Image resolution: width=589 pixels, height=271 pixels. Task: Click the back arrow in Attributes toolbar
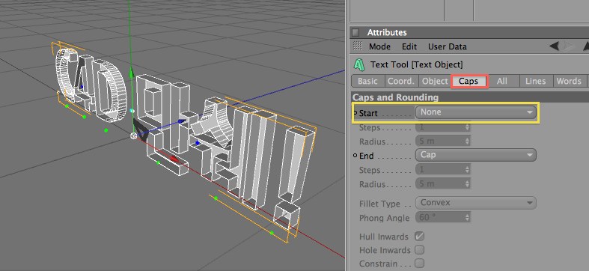click(554, 46)
